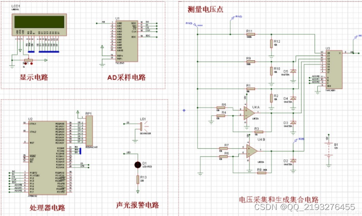Select resistor R12
The width and height of the screenshot is (362, 216).
point(271,44)
